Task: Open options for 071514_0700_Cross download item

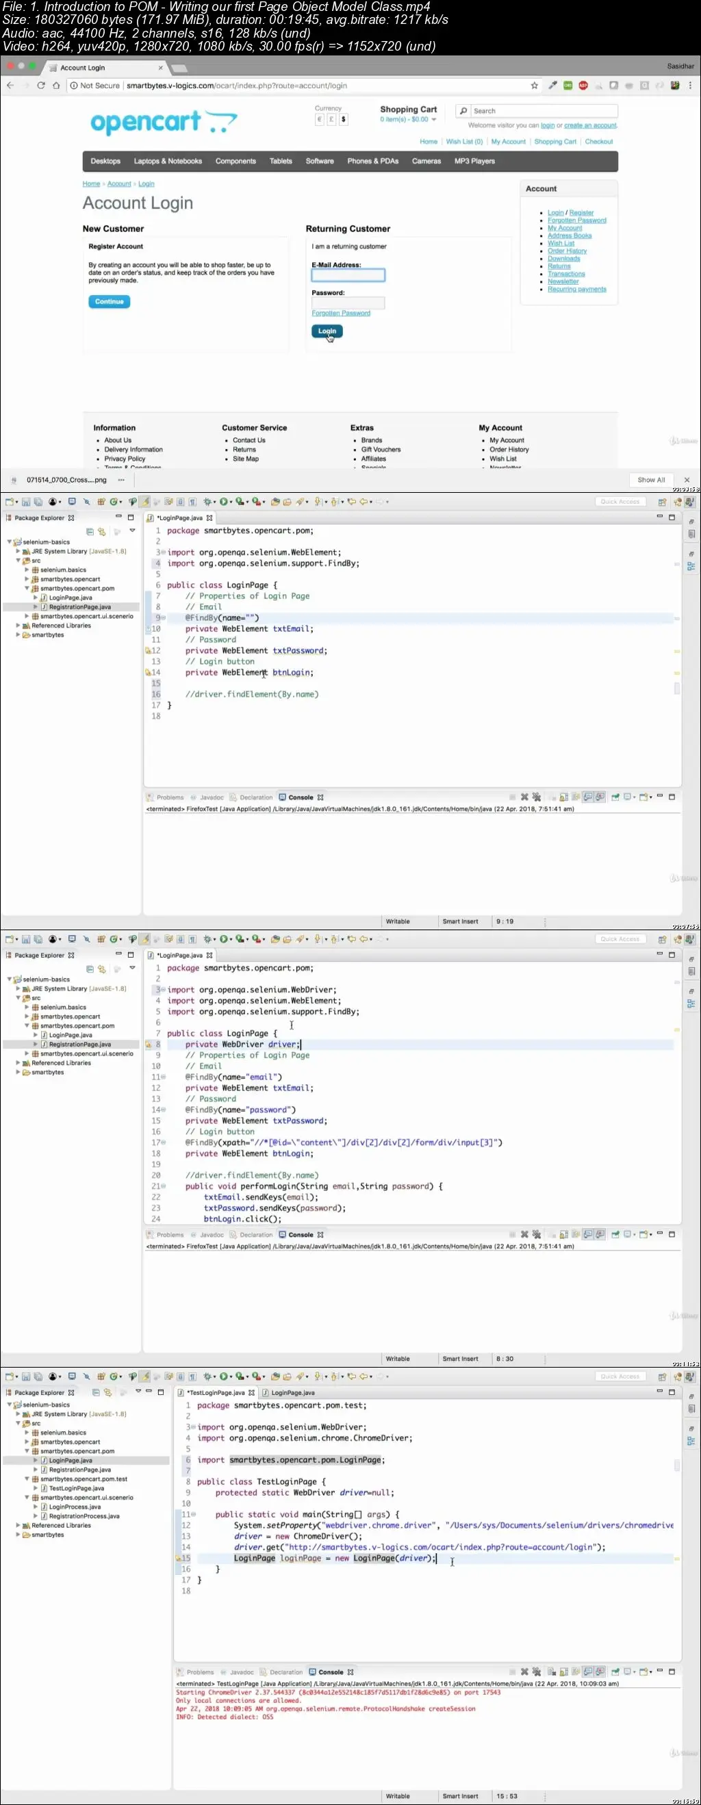Action: [x=120, y=480]
